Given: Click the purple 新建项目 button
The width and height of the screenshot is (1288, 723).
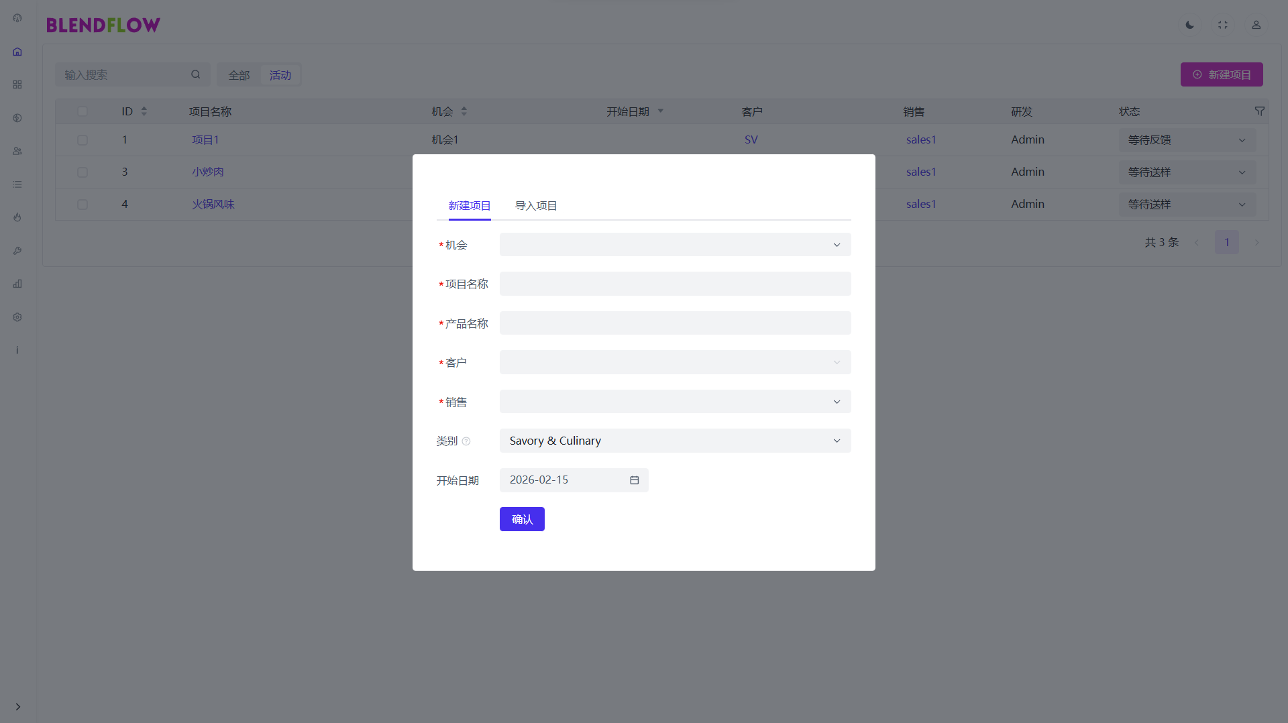Looking at the screenshot, I should (1221, 74).
